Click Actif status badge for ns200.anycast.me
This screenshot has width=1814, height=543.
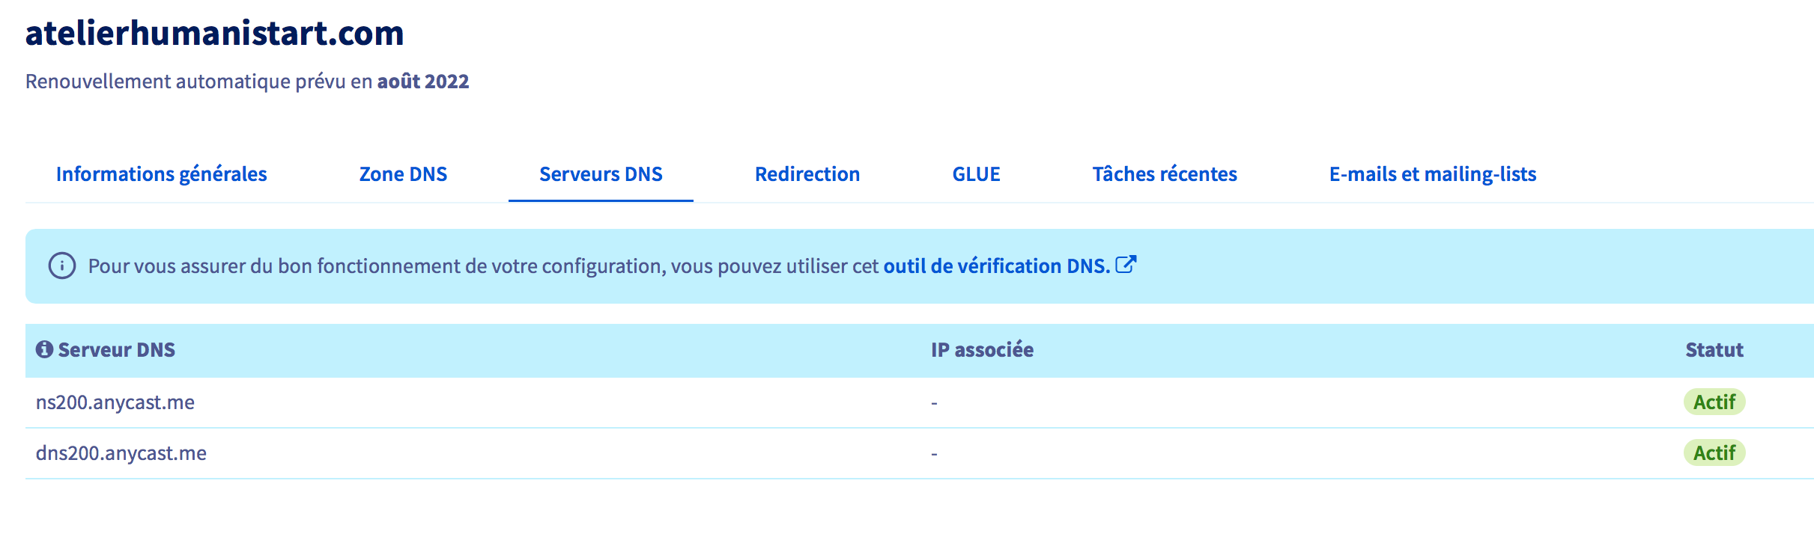(1714, 402)
